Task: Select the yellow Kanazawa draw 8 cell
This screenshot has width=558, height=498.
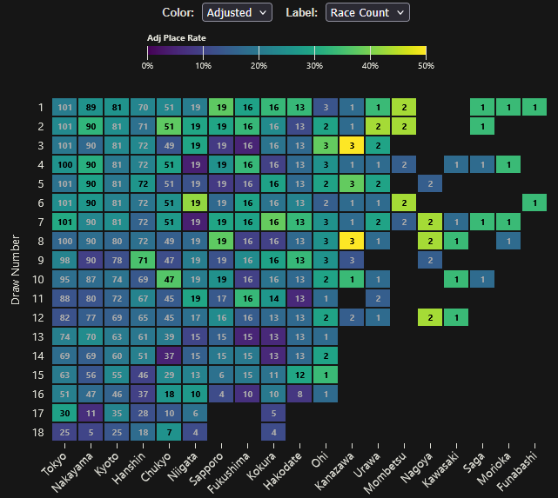Action: click(352, 242)
